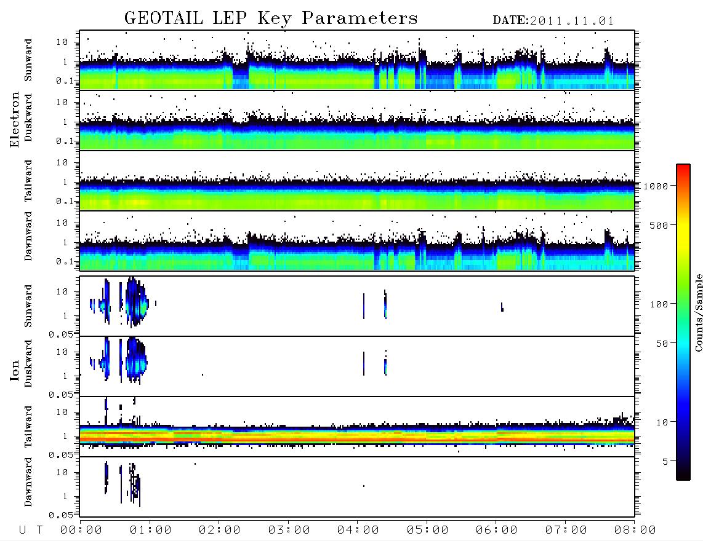Viewport: 703px width, 541px height.
Task: Click the Electron Dawnward spectrogram panel
Action: [357, 240]
